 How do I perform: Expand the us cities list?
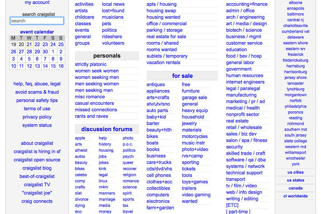point(296,173)
